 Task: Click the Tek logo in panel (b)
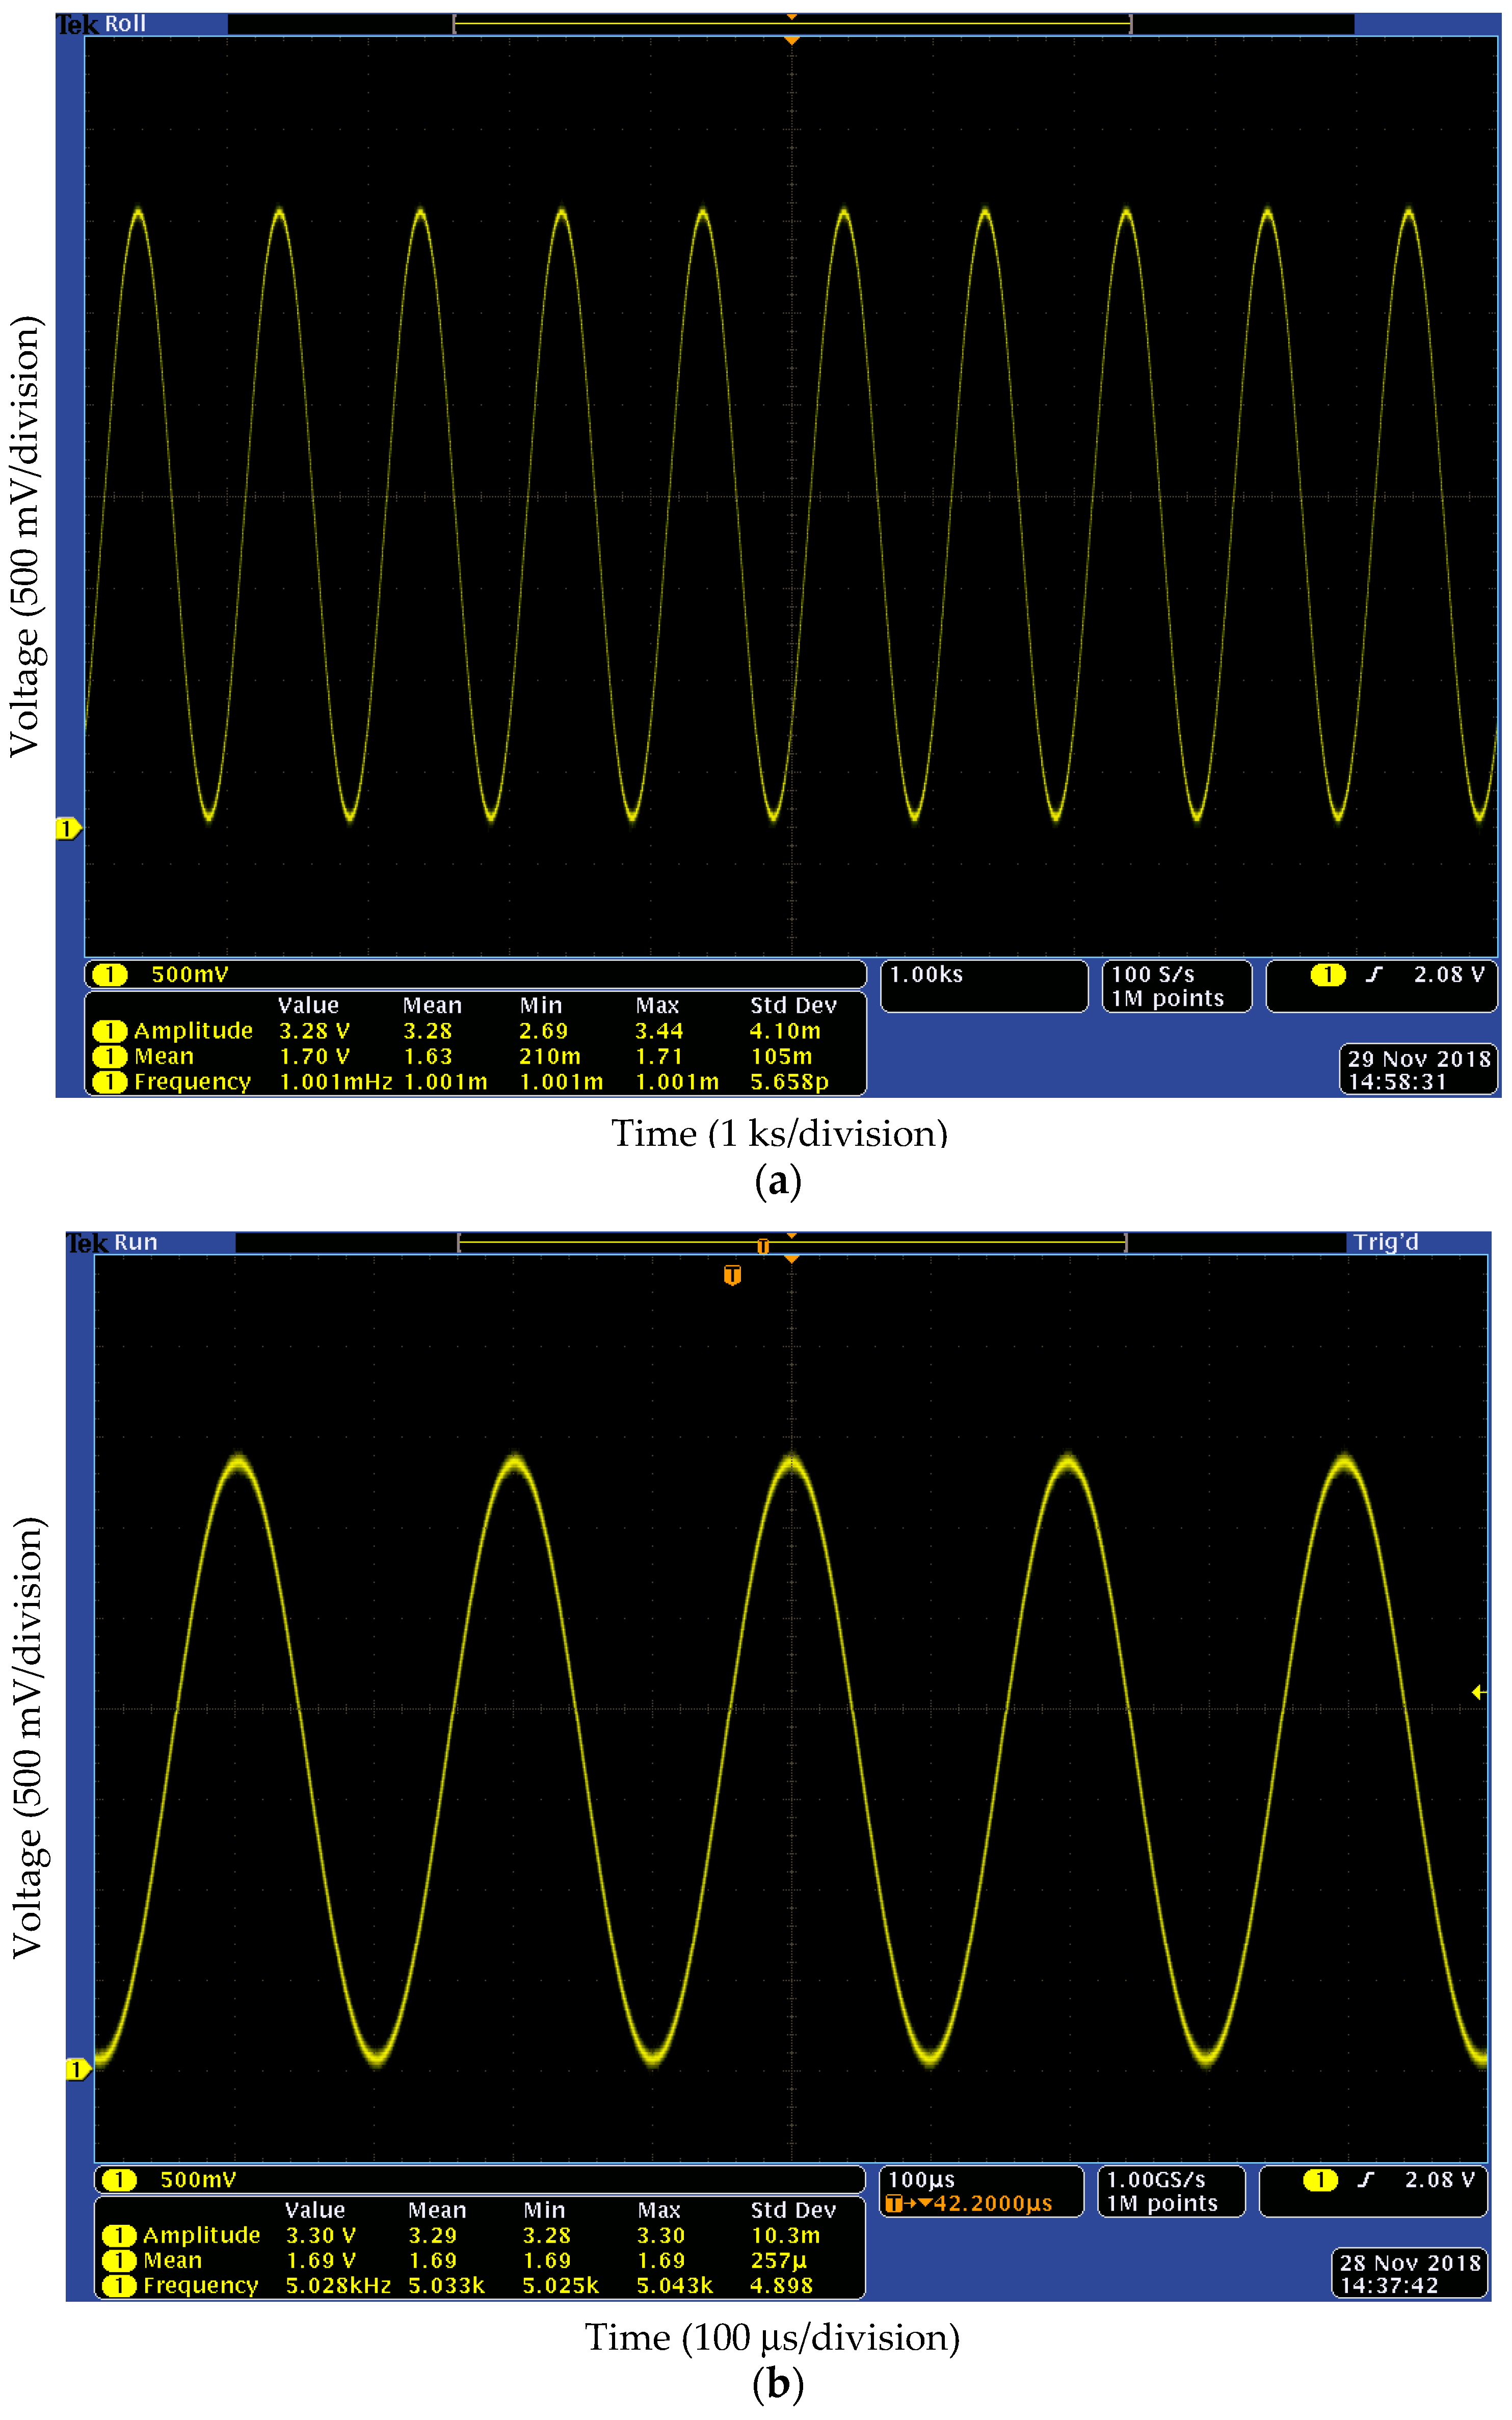86,1243
